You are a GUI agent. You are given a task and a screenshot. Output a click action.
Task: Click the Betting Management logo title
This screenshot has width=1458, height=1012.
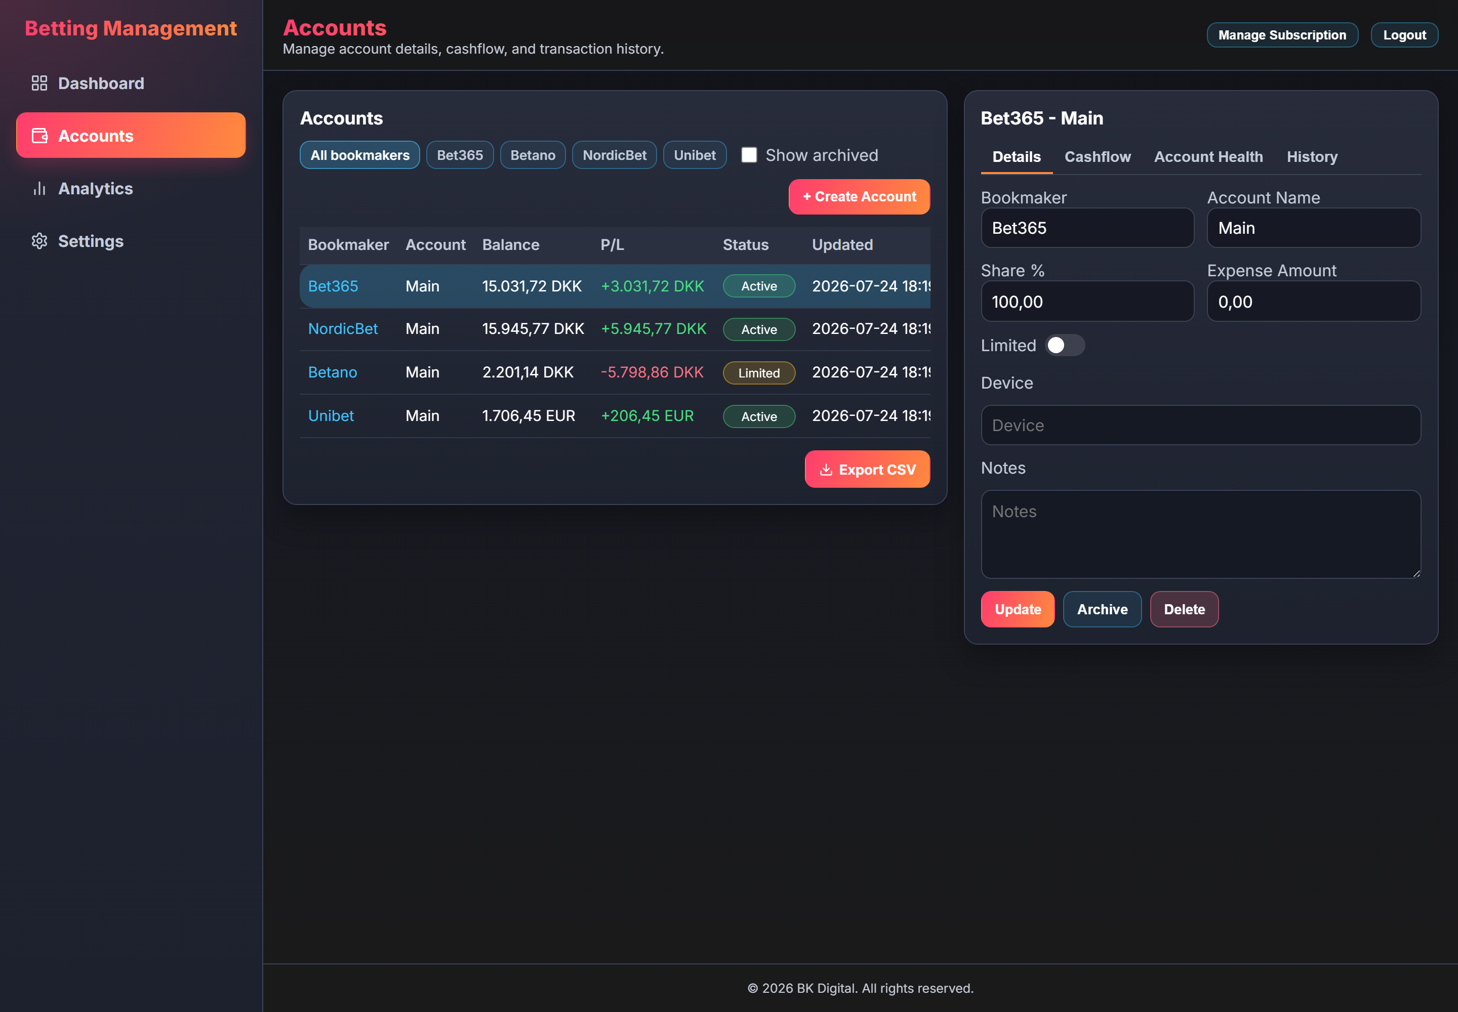131,28
